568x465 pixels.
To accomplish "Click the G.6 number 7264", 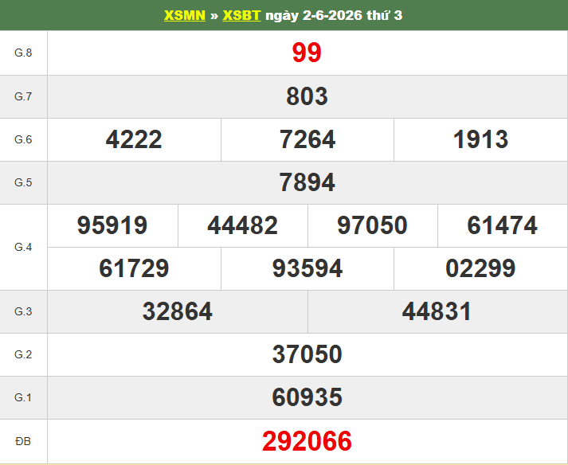I will pos(308,139).
